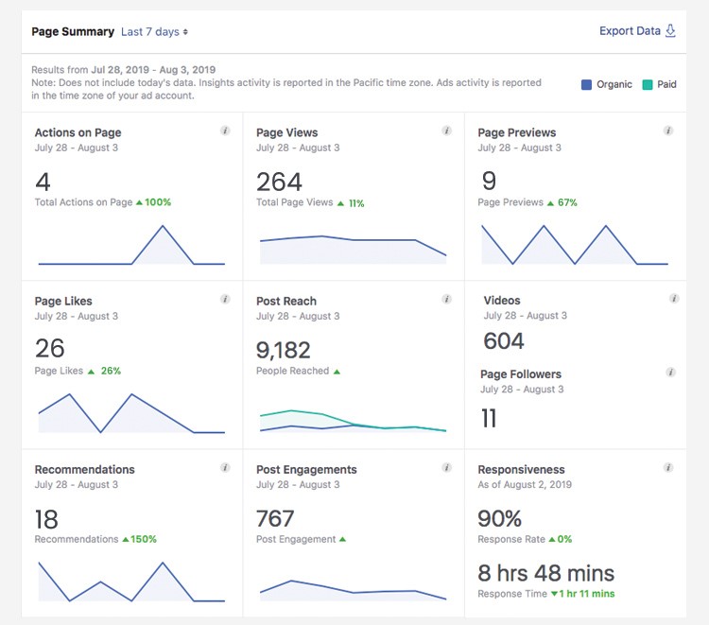
Task: Open the Page Views card title
Action: point(286,132)
